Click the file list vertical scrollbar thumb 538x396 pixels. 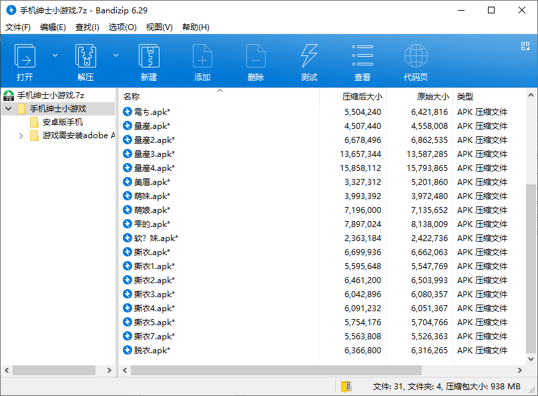(531, 268)
